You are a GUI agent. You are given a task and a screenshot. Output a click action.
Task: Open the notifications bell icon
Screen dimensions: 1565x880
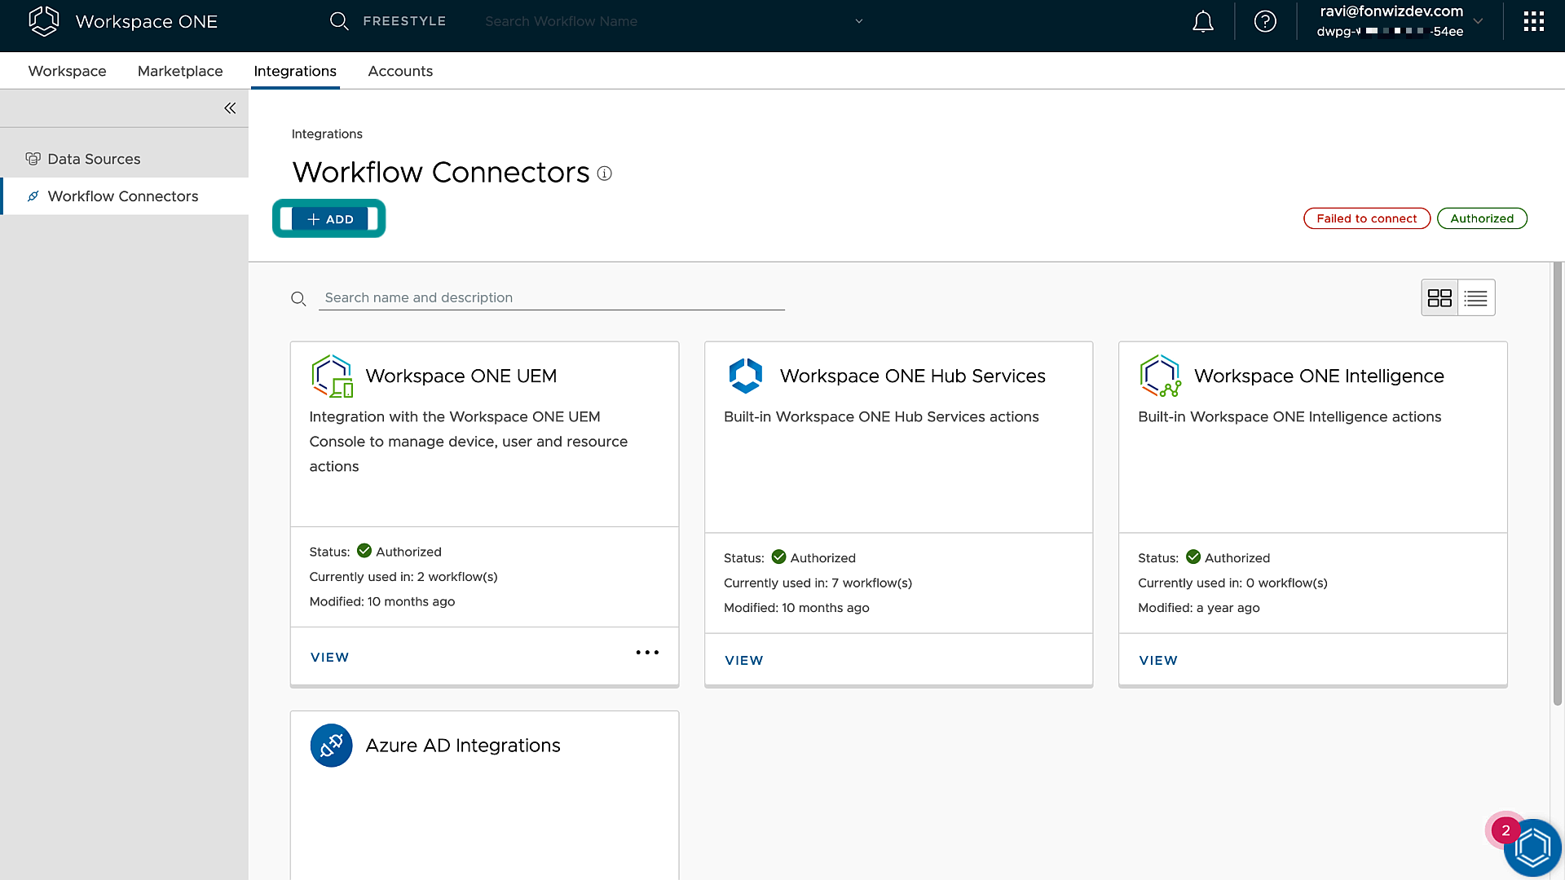click(1203, 22)
